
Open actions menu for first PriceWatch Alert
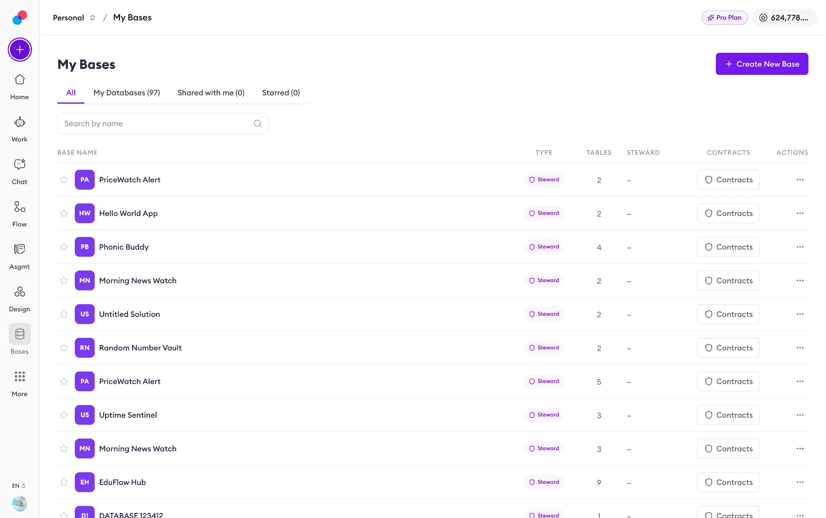click(x=800, y=180)
